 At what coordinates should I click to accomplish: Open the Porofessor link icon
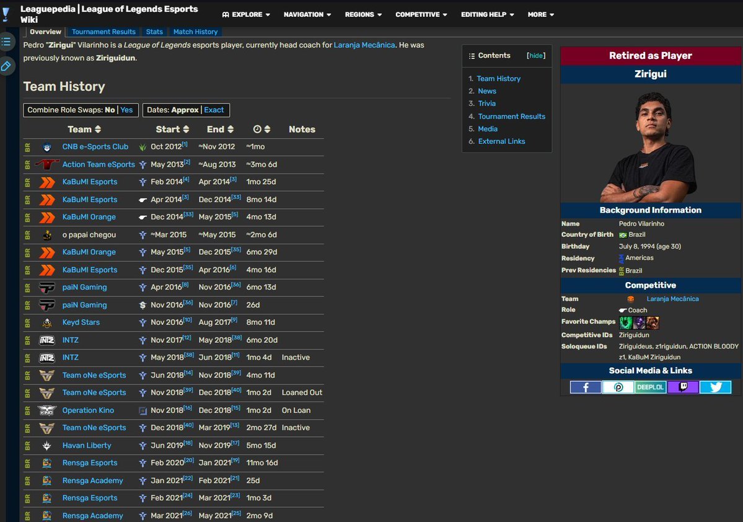618,387
